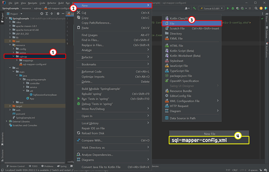
Task: Open dropdown arrow beside Profiler run icon
Action: [x=246, y=8]
